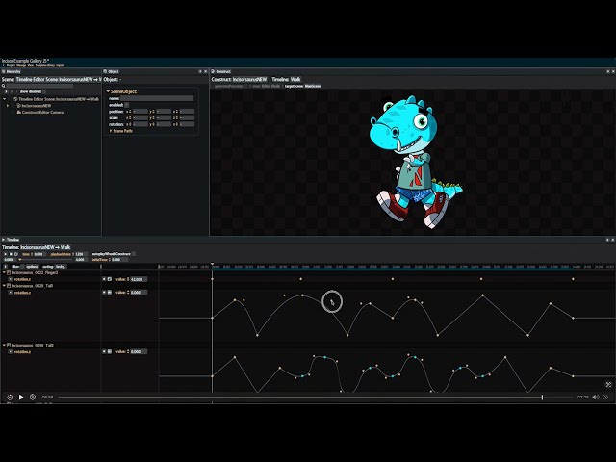Select the Timeline panel tab
This screenshot has height=462, width=616.
(13, 240)
